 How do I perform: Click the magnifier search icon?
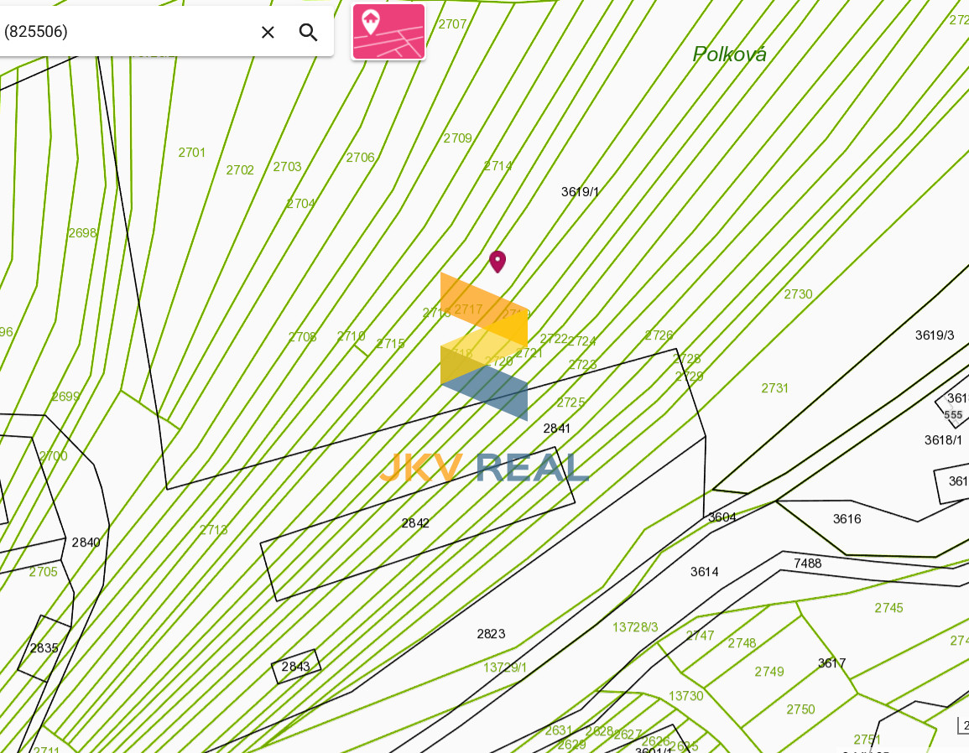point(309,32)
